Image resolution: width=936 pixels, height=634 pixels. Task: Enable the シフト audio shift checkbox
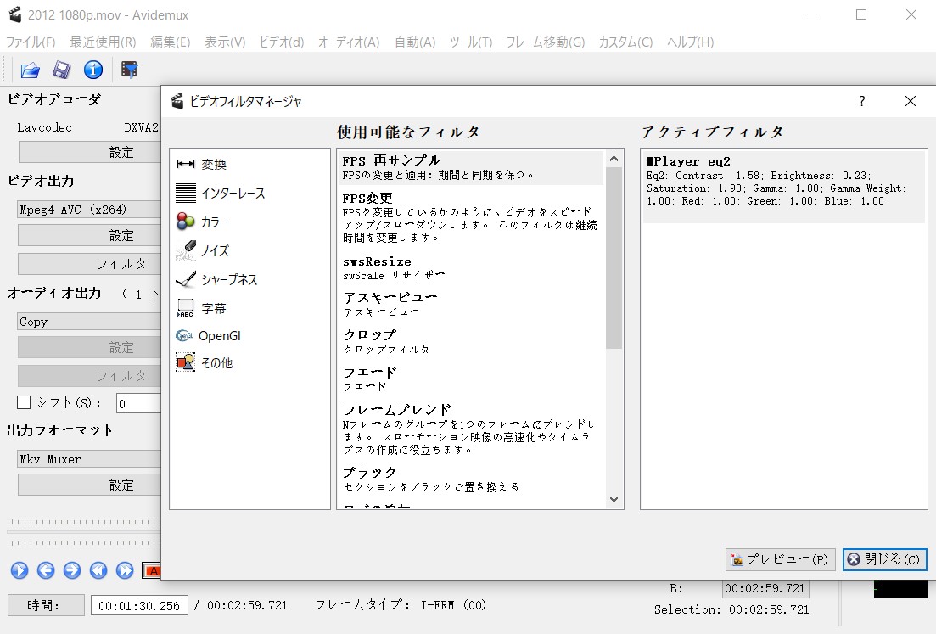[24, 402]
